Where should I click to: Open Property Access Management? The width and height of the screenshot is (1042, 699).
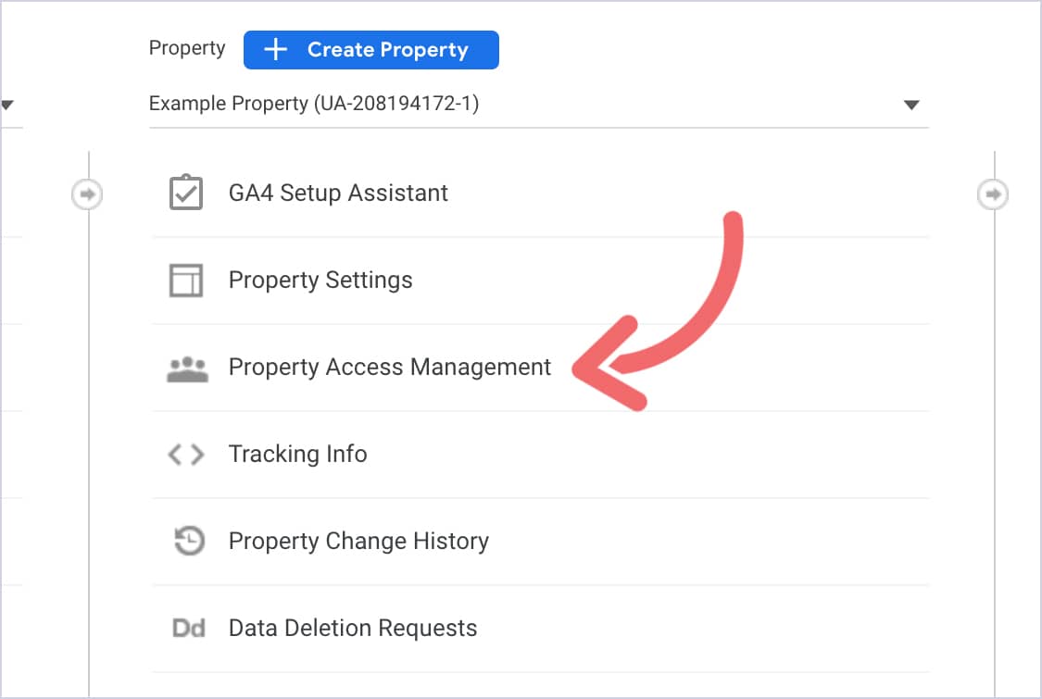(x=389, y=367)
